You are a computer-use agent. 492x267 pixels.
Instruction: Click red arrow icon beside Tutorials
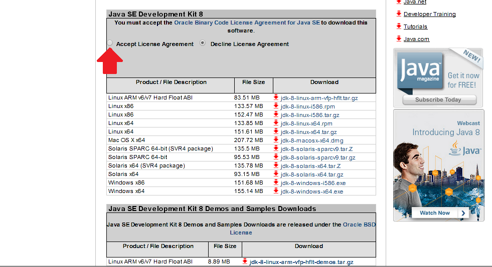(x=399, y=26)
